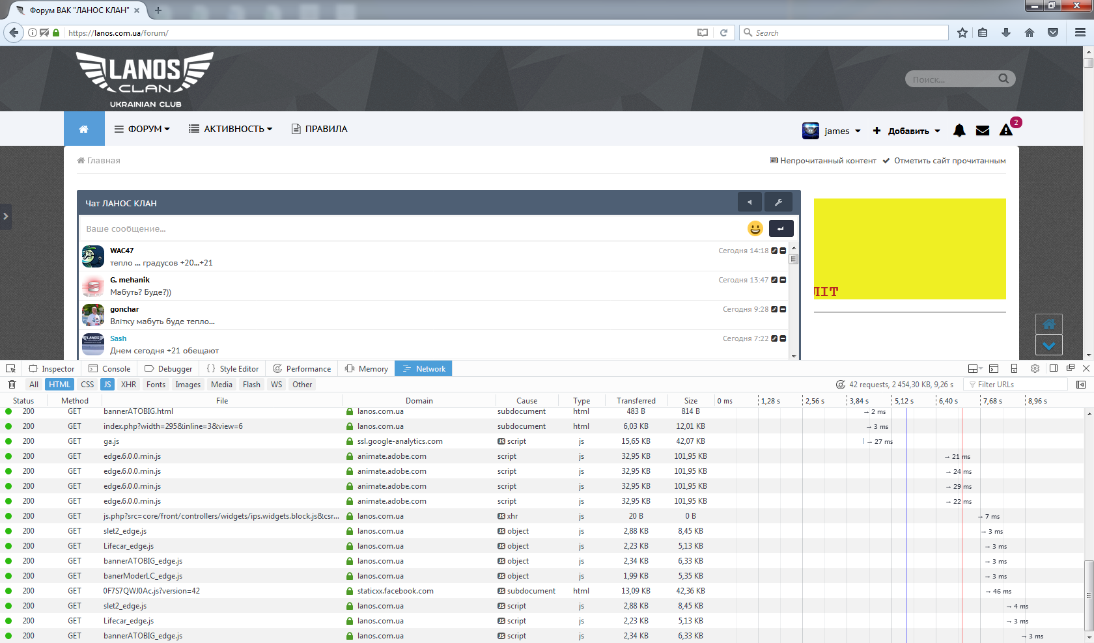Click the chat settings wrench icon
Viewport: 1094px width, 643px height.
click(778, 202)
